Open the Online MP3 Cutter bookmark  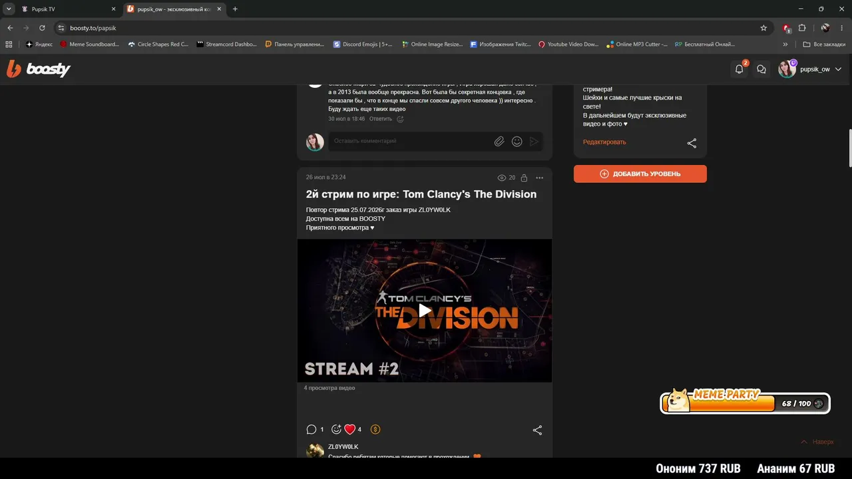pyautogui.click(x=637, y=45)
